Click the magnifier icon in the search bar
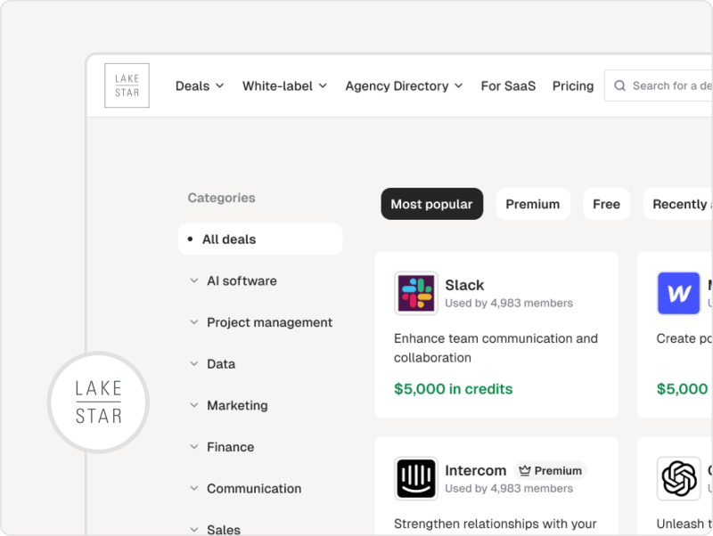 click(619, 85)
